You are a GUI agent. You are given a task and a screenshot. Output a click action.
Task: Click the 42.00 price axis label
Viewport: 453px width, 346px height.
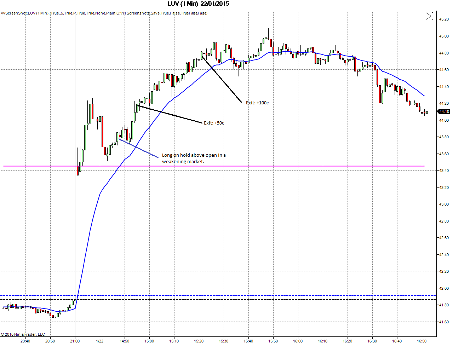444,288
